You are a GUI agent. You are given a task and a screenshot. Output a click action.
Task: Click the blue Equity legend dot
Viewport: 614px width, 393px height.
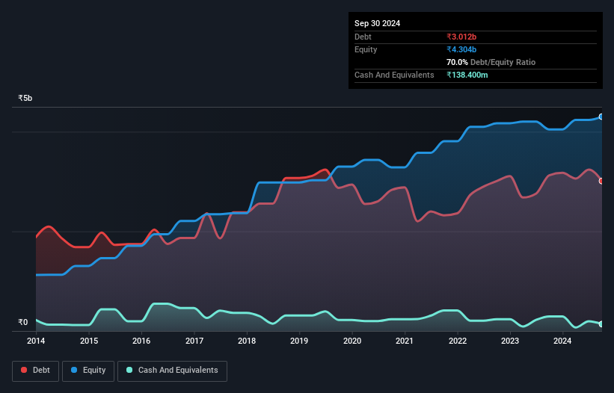pos(74,370)
